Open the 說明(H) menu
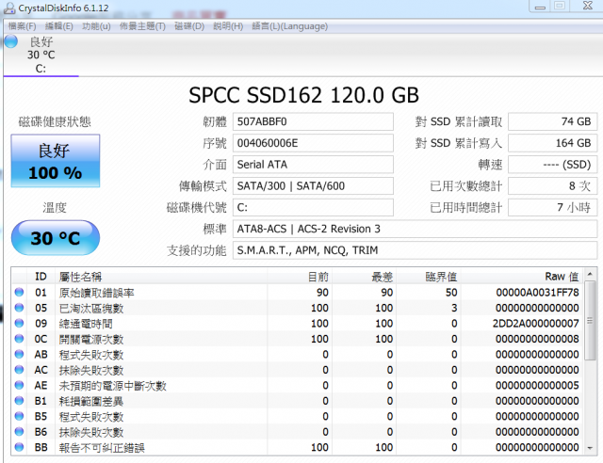Viewport: 603px width, 463px height. 228,26
